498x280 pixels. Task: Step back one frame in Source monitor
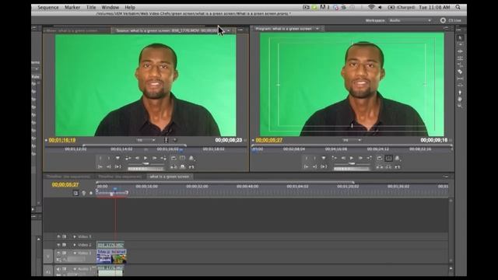(x=137, y=158)
